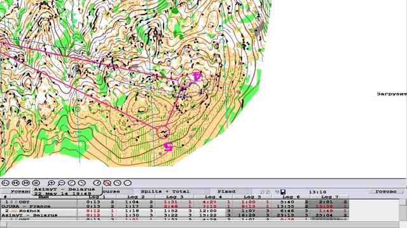The image size is (407, 228).
Task: Click the results table vertical scrollbar
Action: pos(403,210)
